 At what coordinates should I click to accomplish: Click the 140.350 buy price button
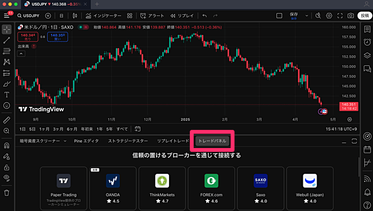click(x=58, y=37)
